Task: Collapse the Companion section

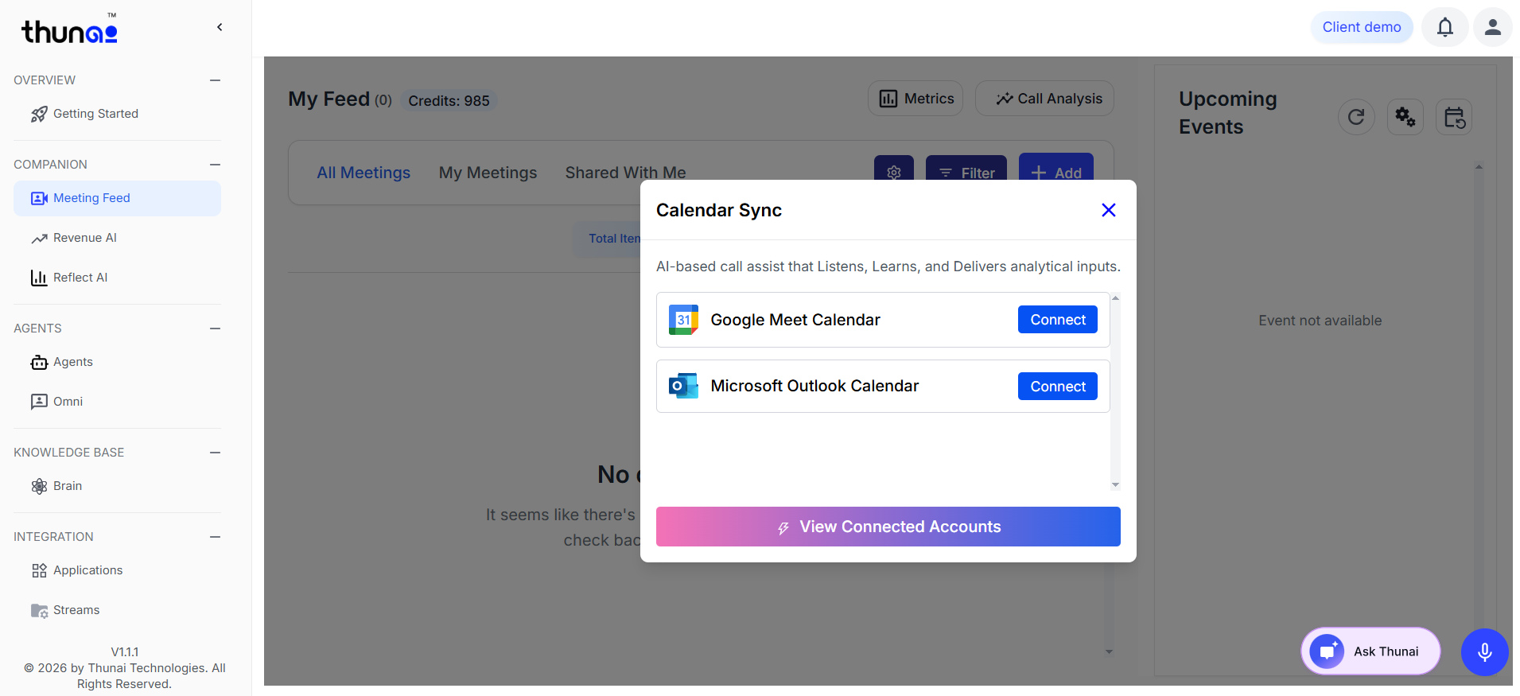Action: pyautogui.click(x=215, y=165)
